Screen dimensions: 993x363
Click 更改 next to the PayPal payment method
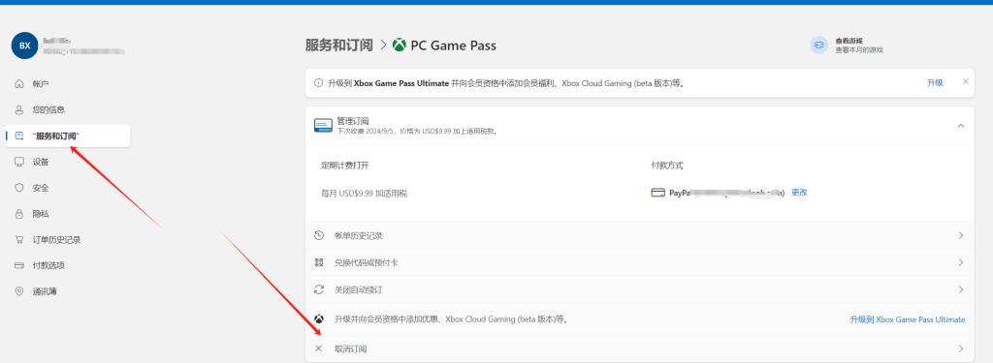(x=799, y=193)
